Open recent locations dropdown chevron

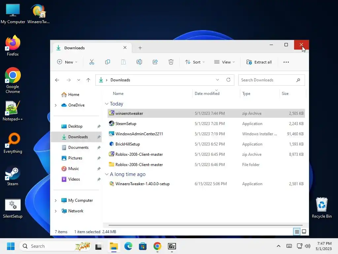pos(79,80)
